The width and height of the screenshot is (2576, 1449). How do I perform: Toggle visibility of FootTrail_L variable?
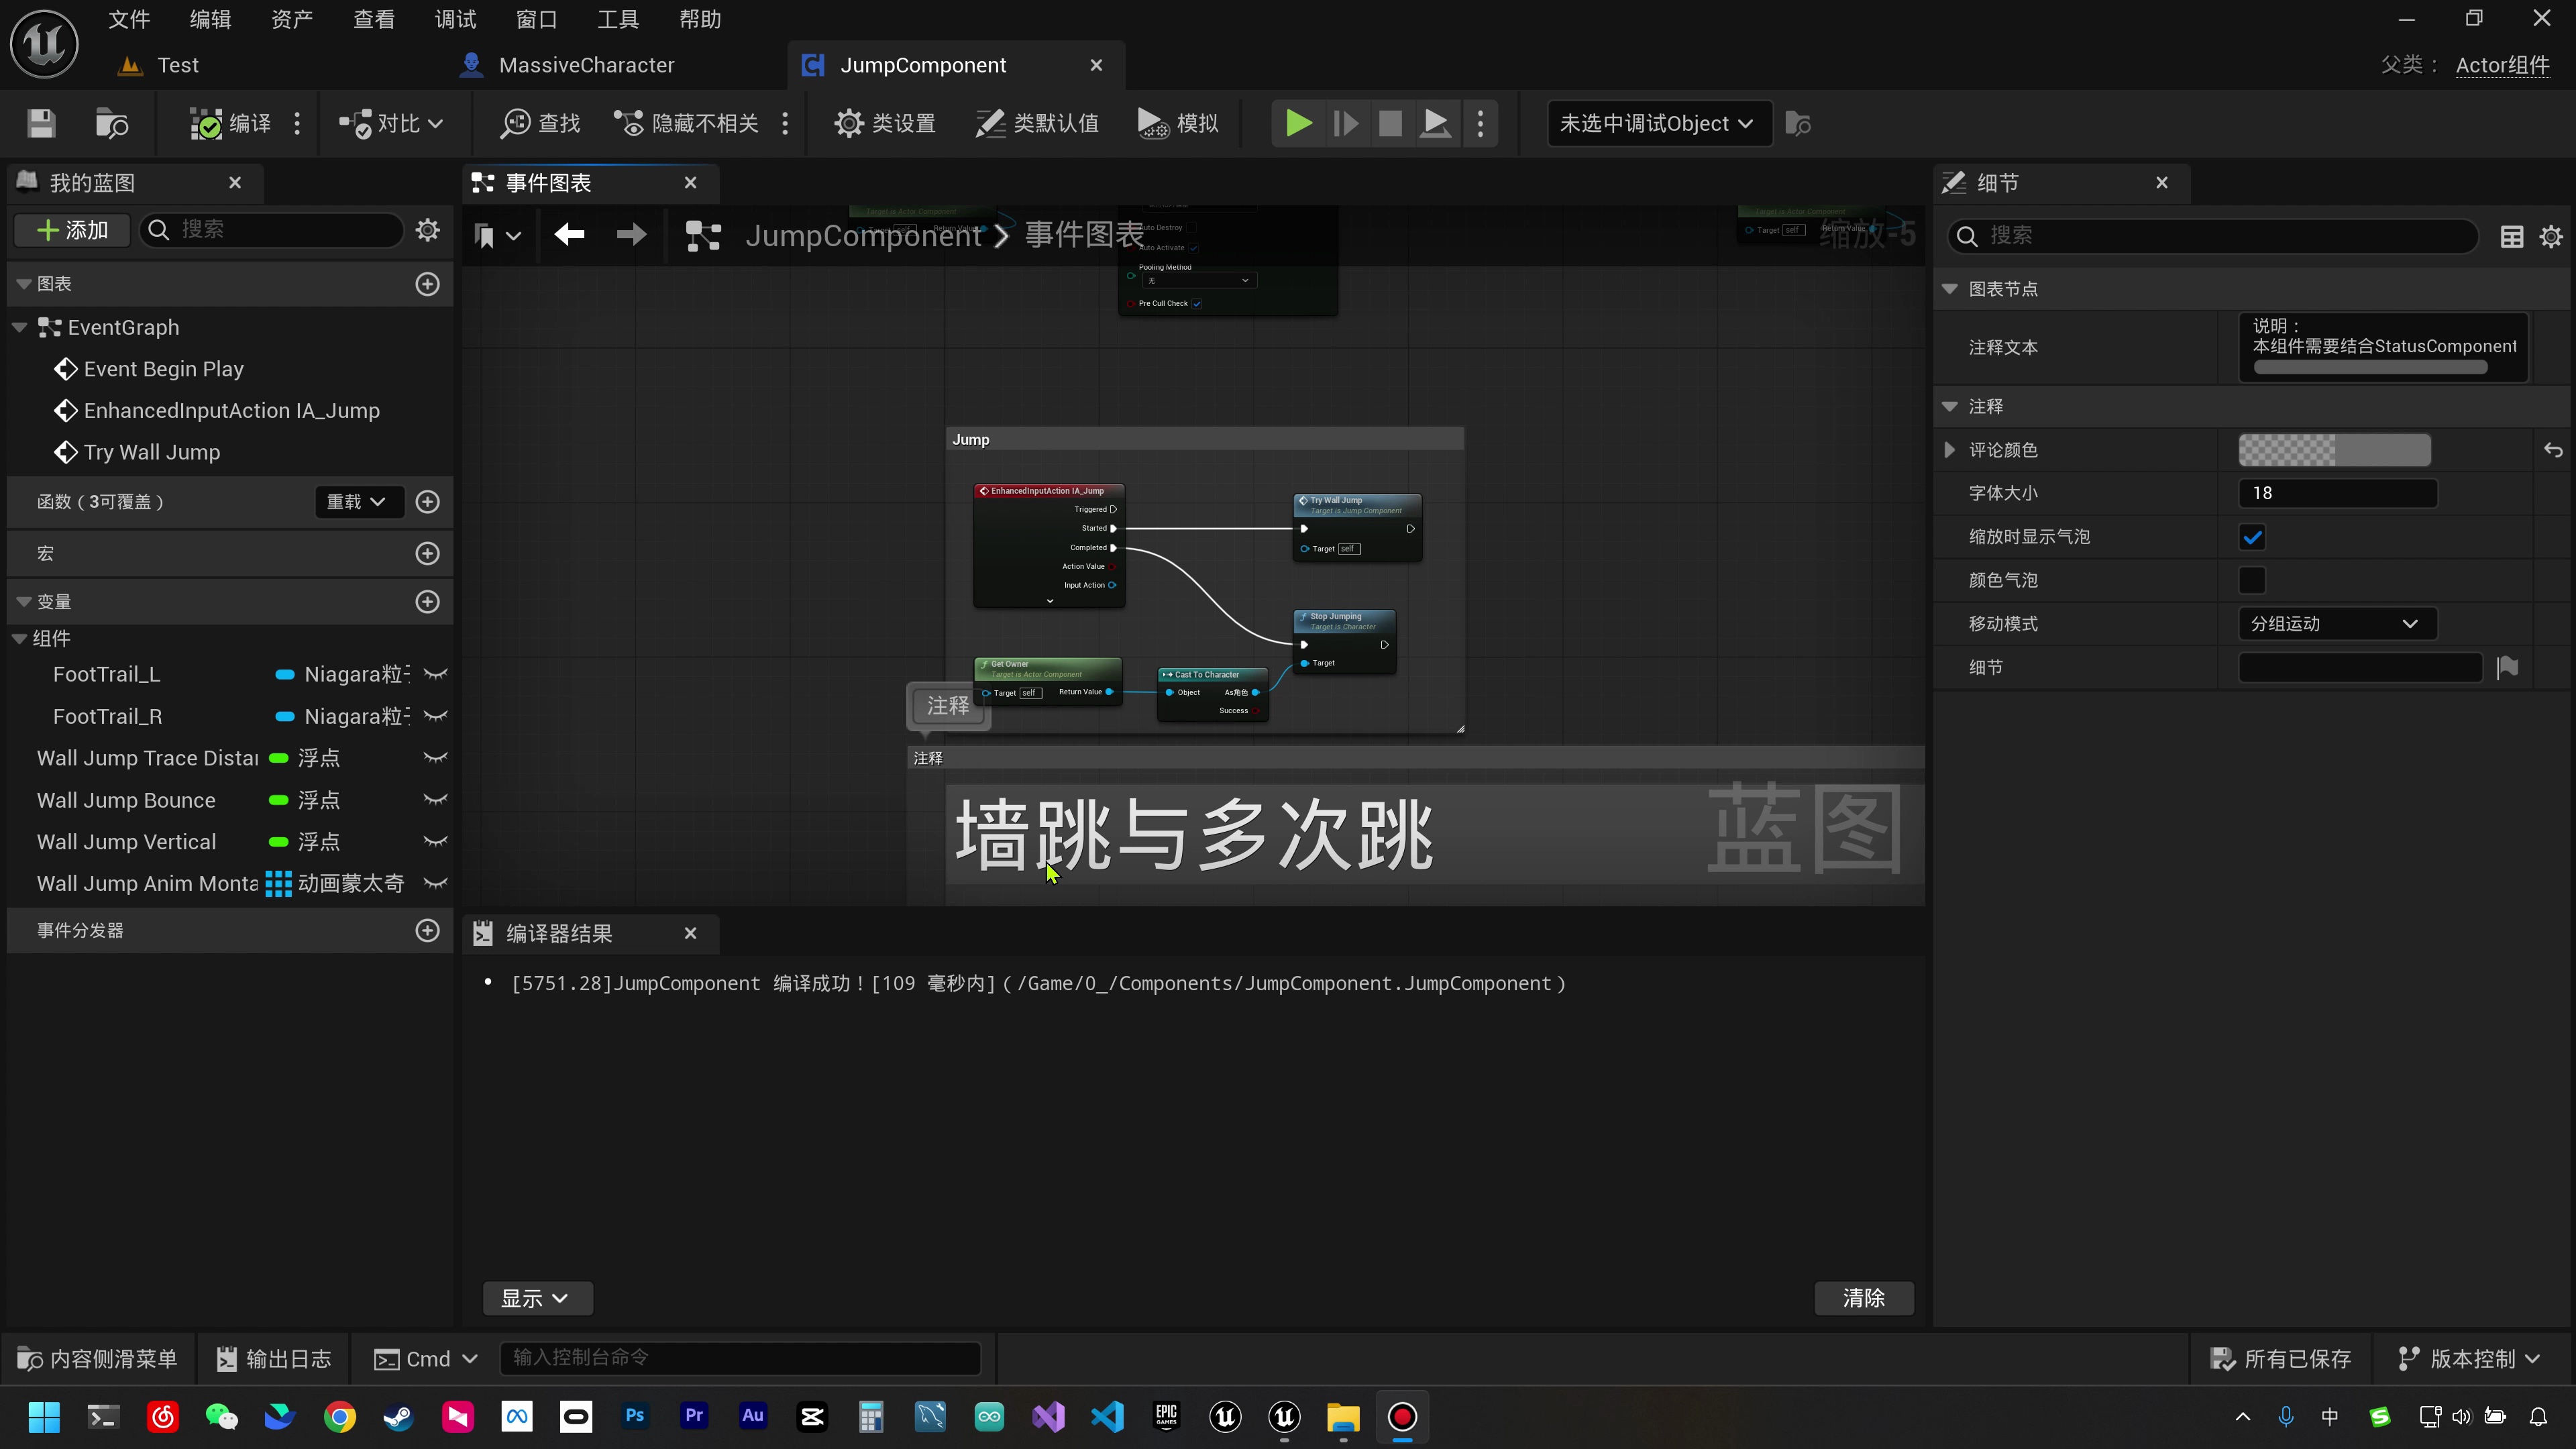coord(435,675)
